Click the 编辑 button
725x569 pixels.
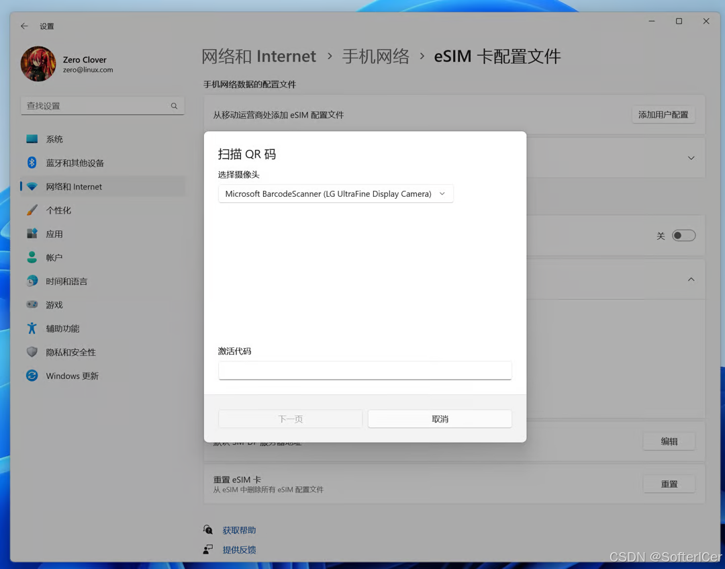pos(669,441)
